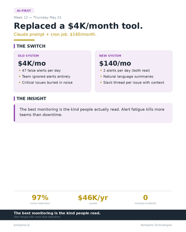Click the 97% noise reduction stat
This screenshot has width=186, height=232.
point(40,199)
